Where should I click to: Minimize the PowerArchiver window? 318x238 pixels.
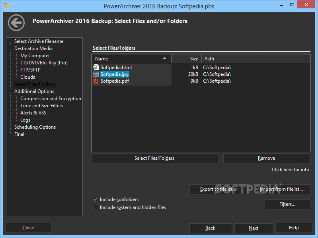281,5
